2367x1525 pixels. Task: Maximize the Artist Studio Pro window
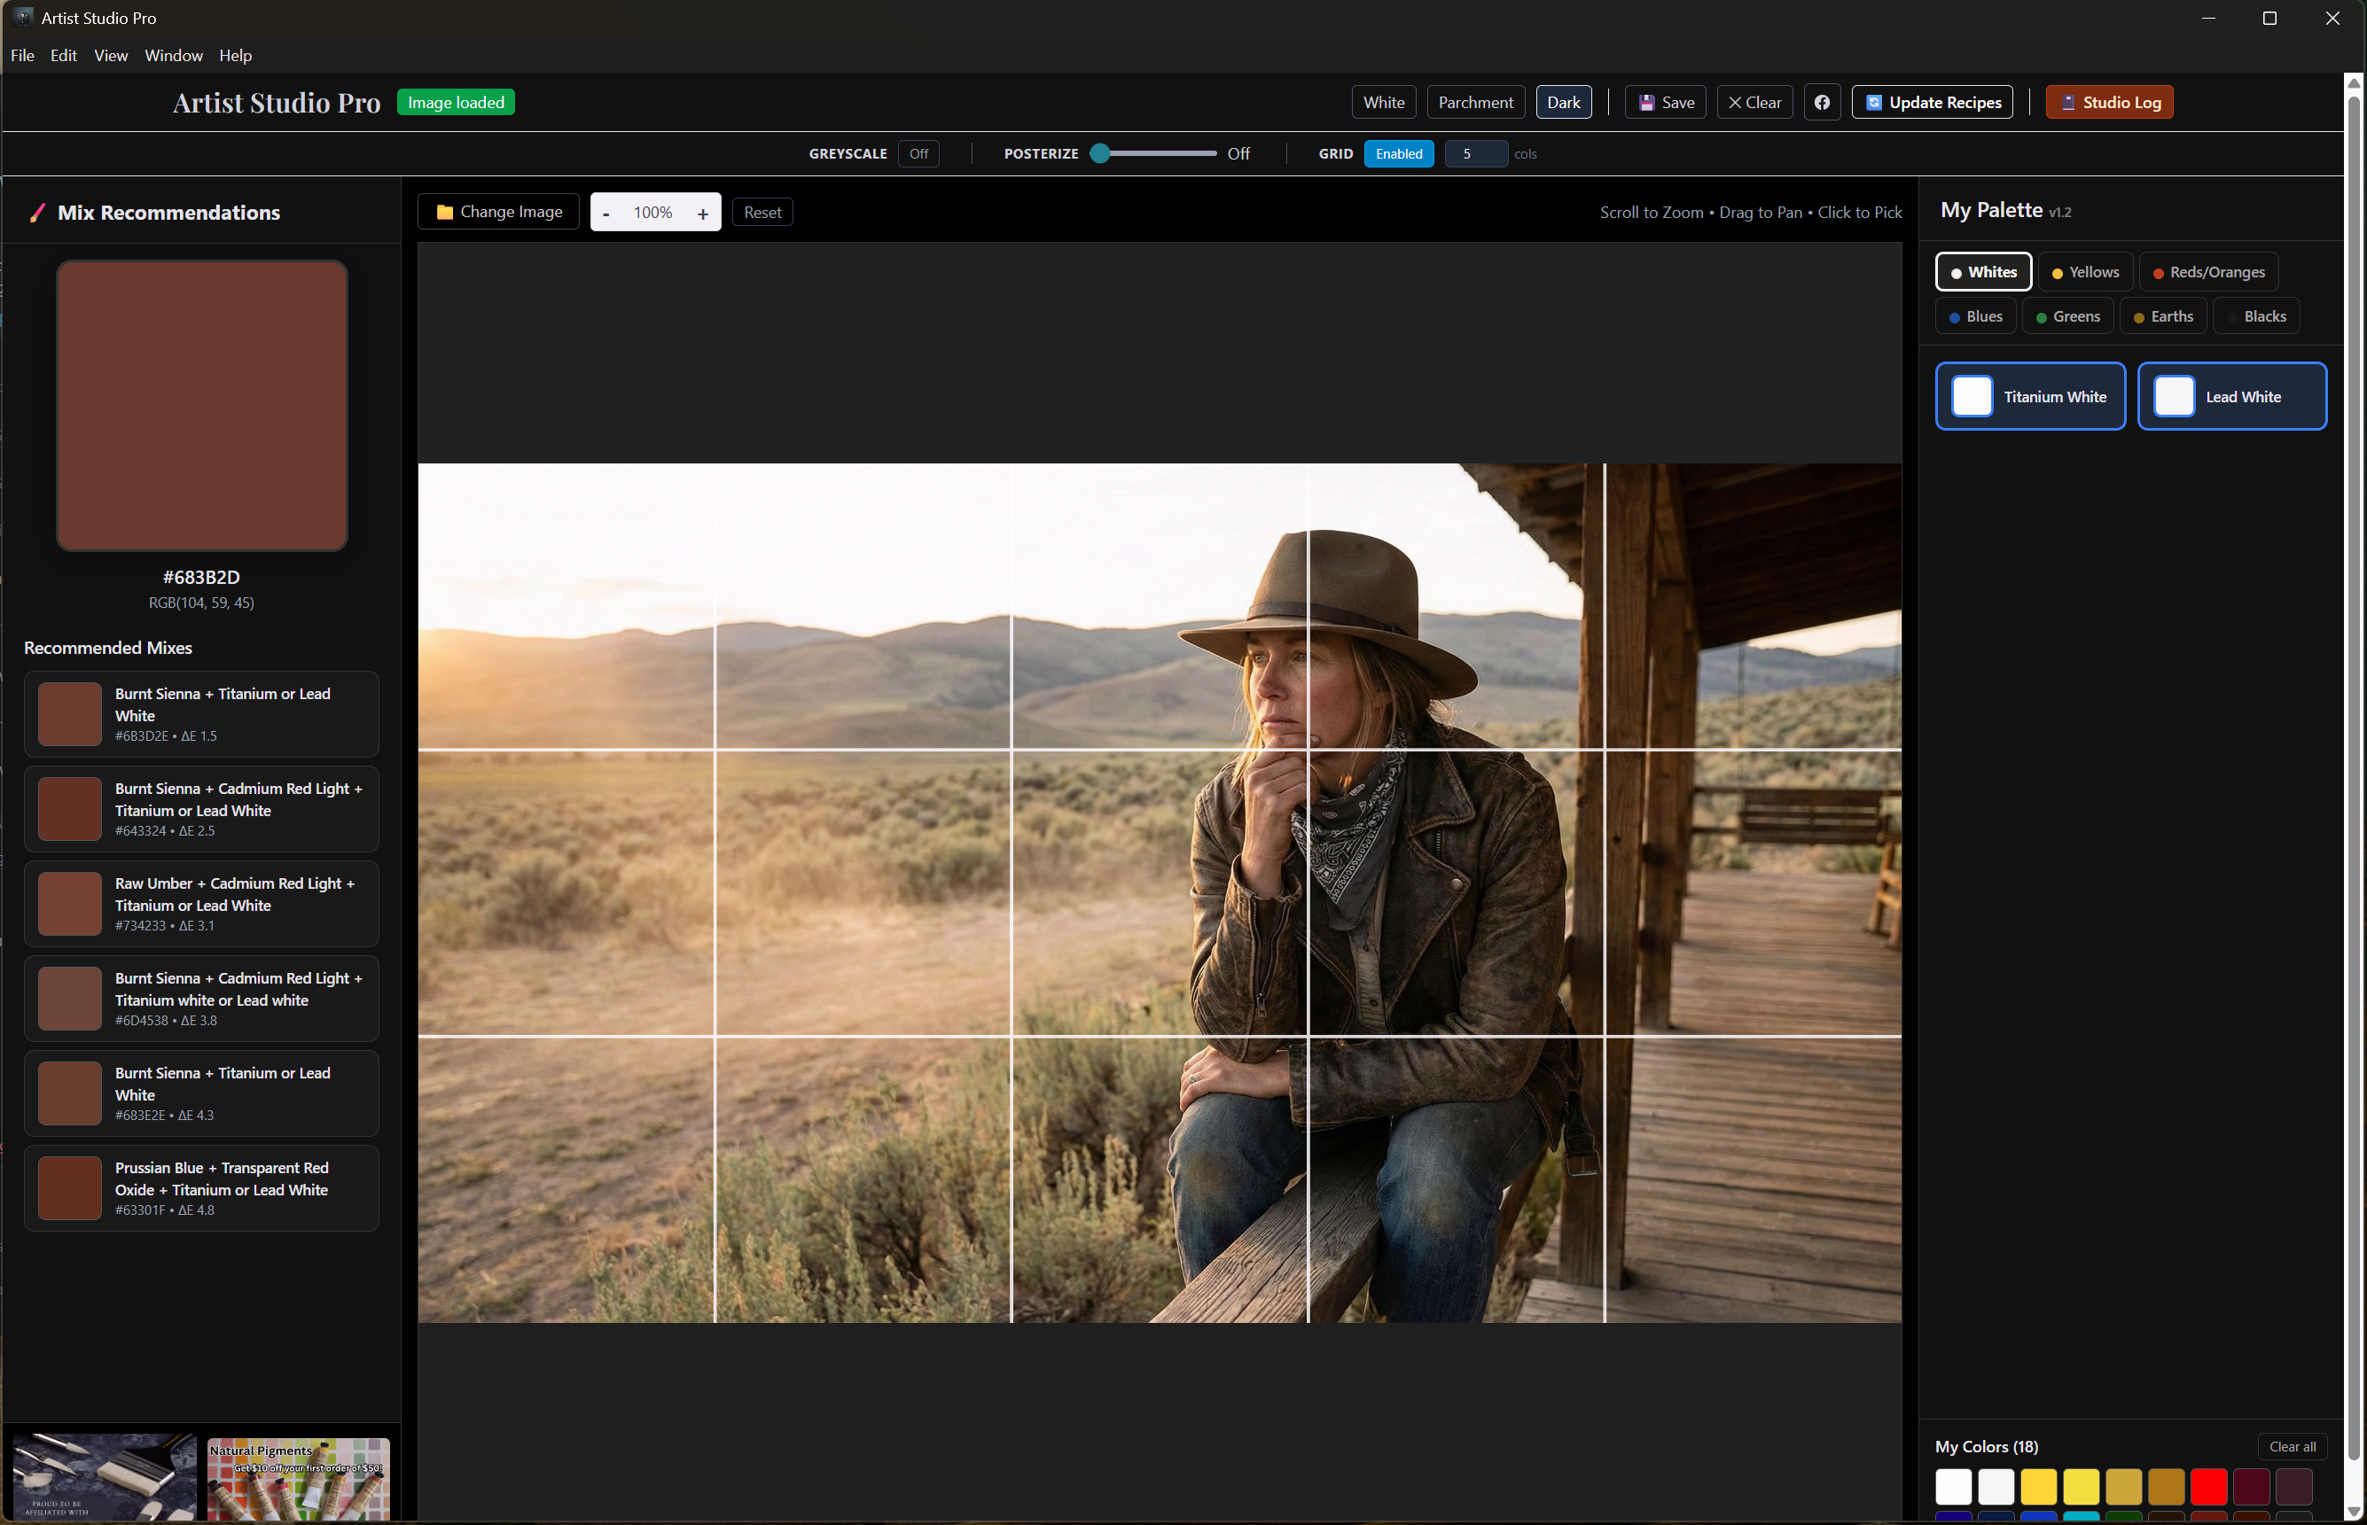pos(2269,18)
